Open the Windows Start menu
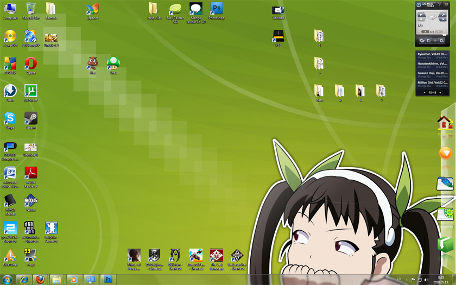 [7, 280]
